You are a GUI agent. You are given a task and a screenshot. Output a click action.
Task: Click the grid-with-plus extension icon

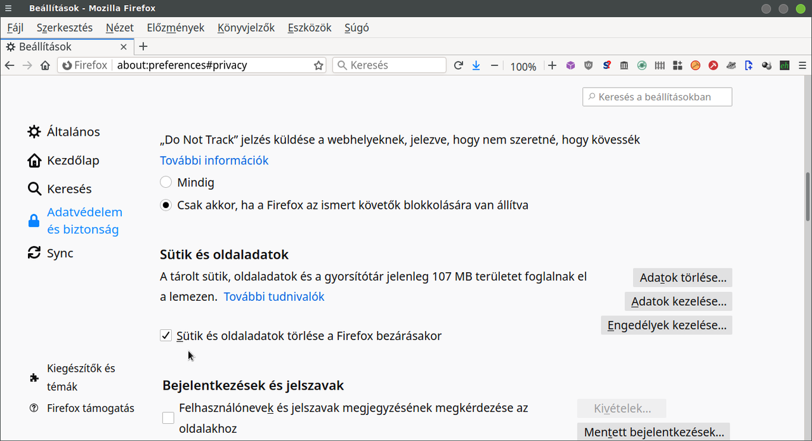(678, 65)
